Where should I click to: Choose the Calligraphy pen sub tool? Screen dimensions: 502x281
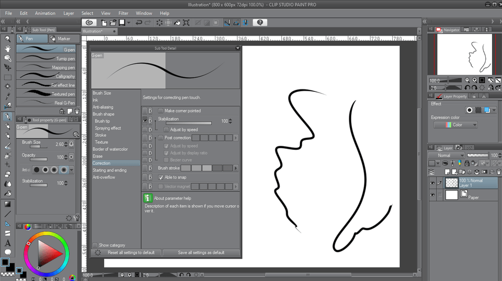tap(46, 76)
